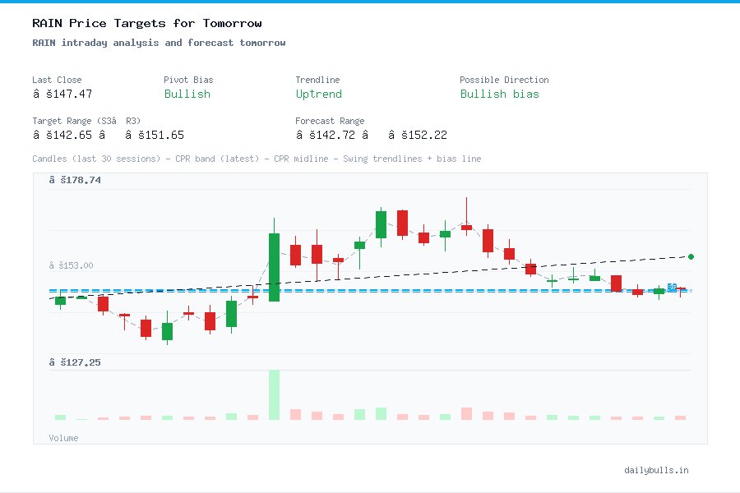Click the chart legend caption text
This screenshot has height=493, width=740.
tap(257, 159)
